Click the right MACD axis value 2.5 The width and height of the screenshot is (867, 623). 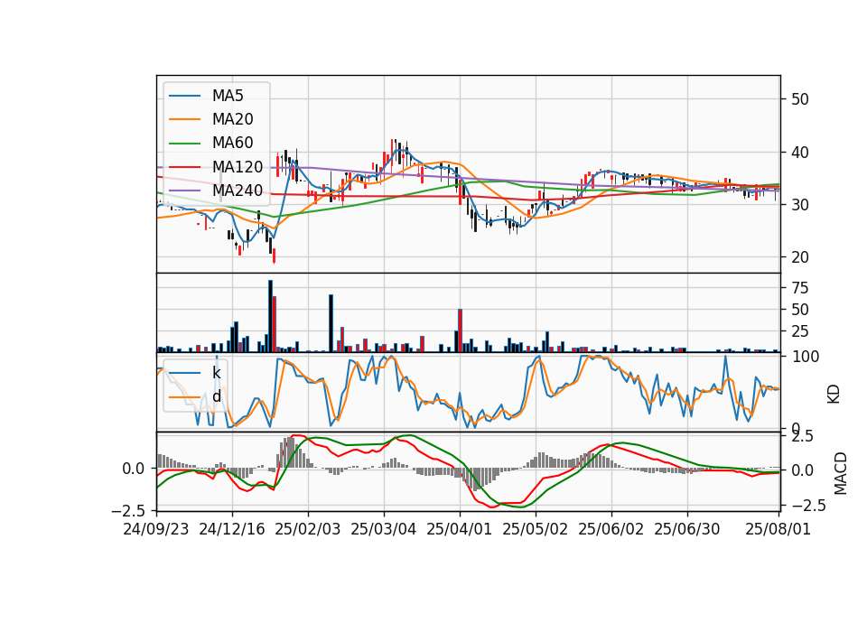[802, 436]
